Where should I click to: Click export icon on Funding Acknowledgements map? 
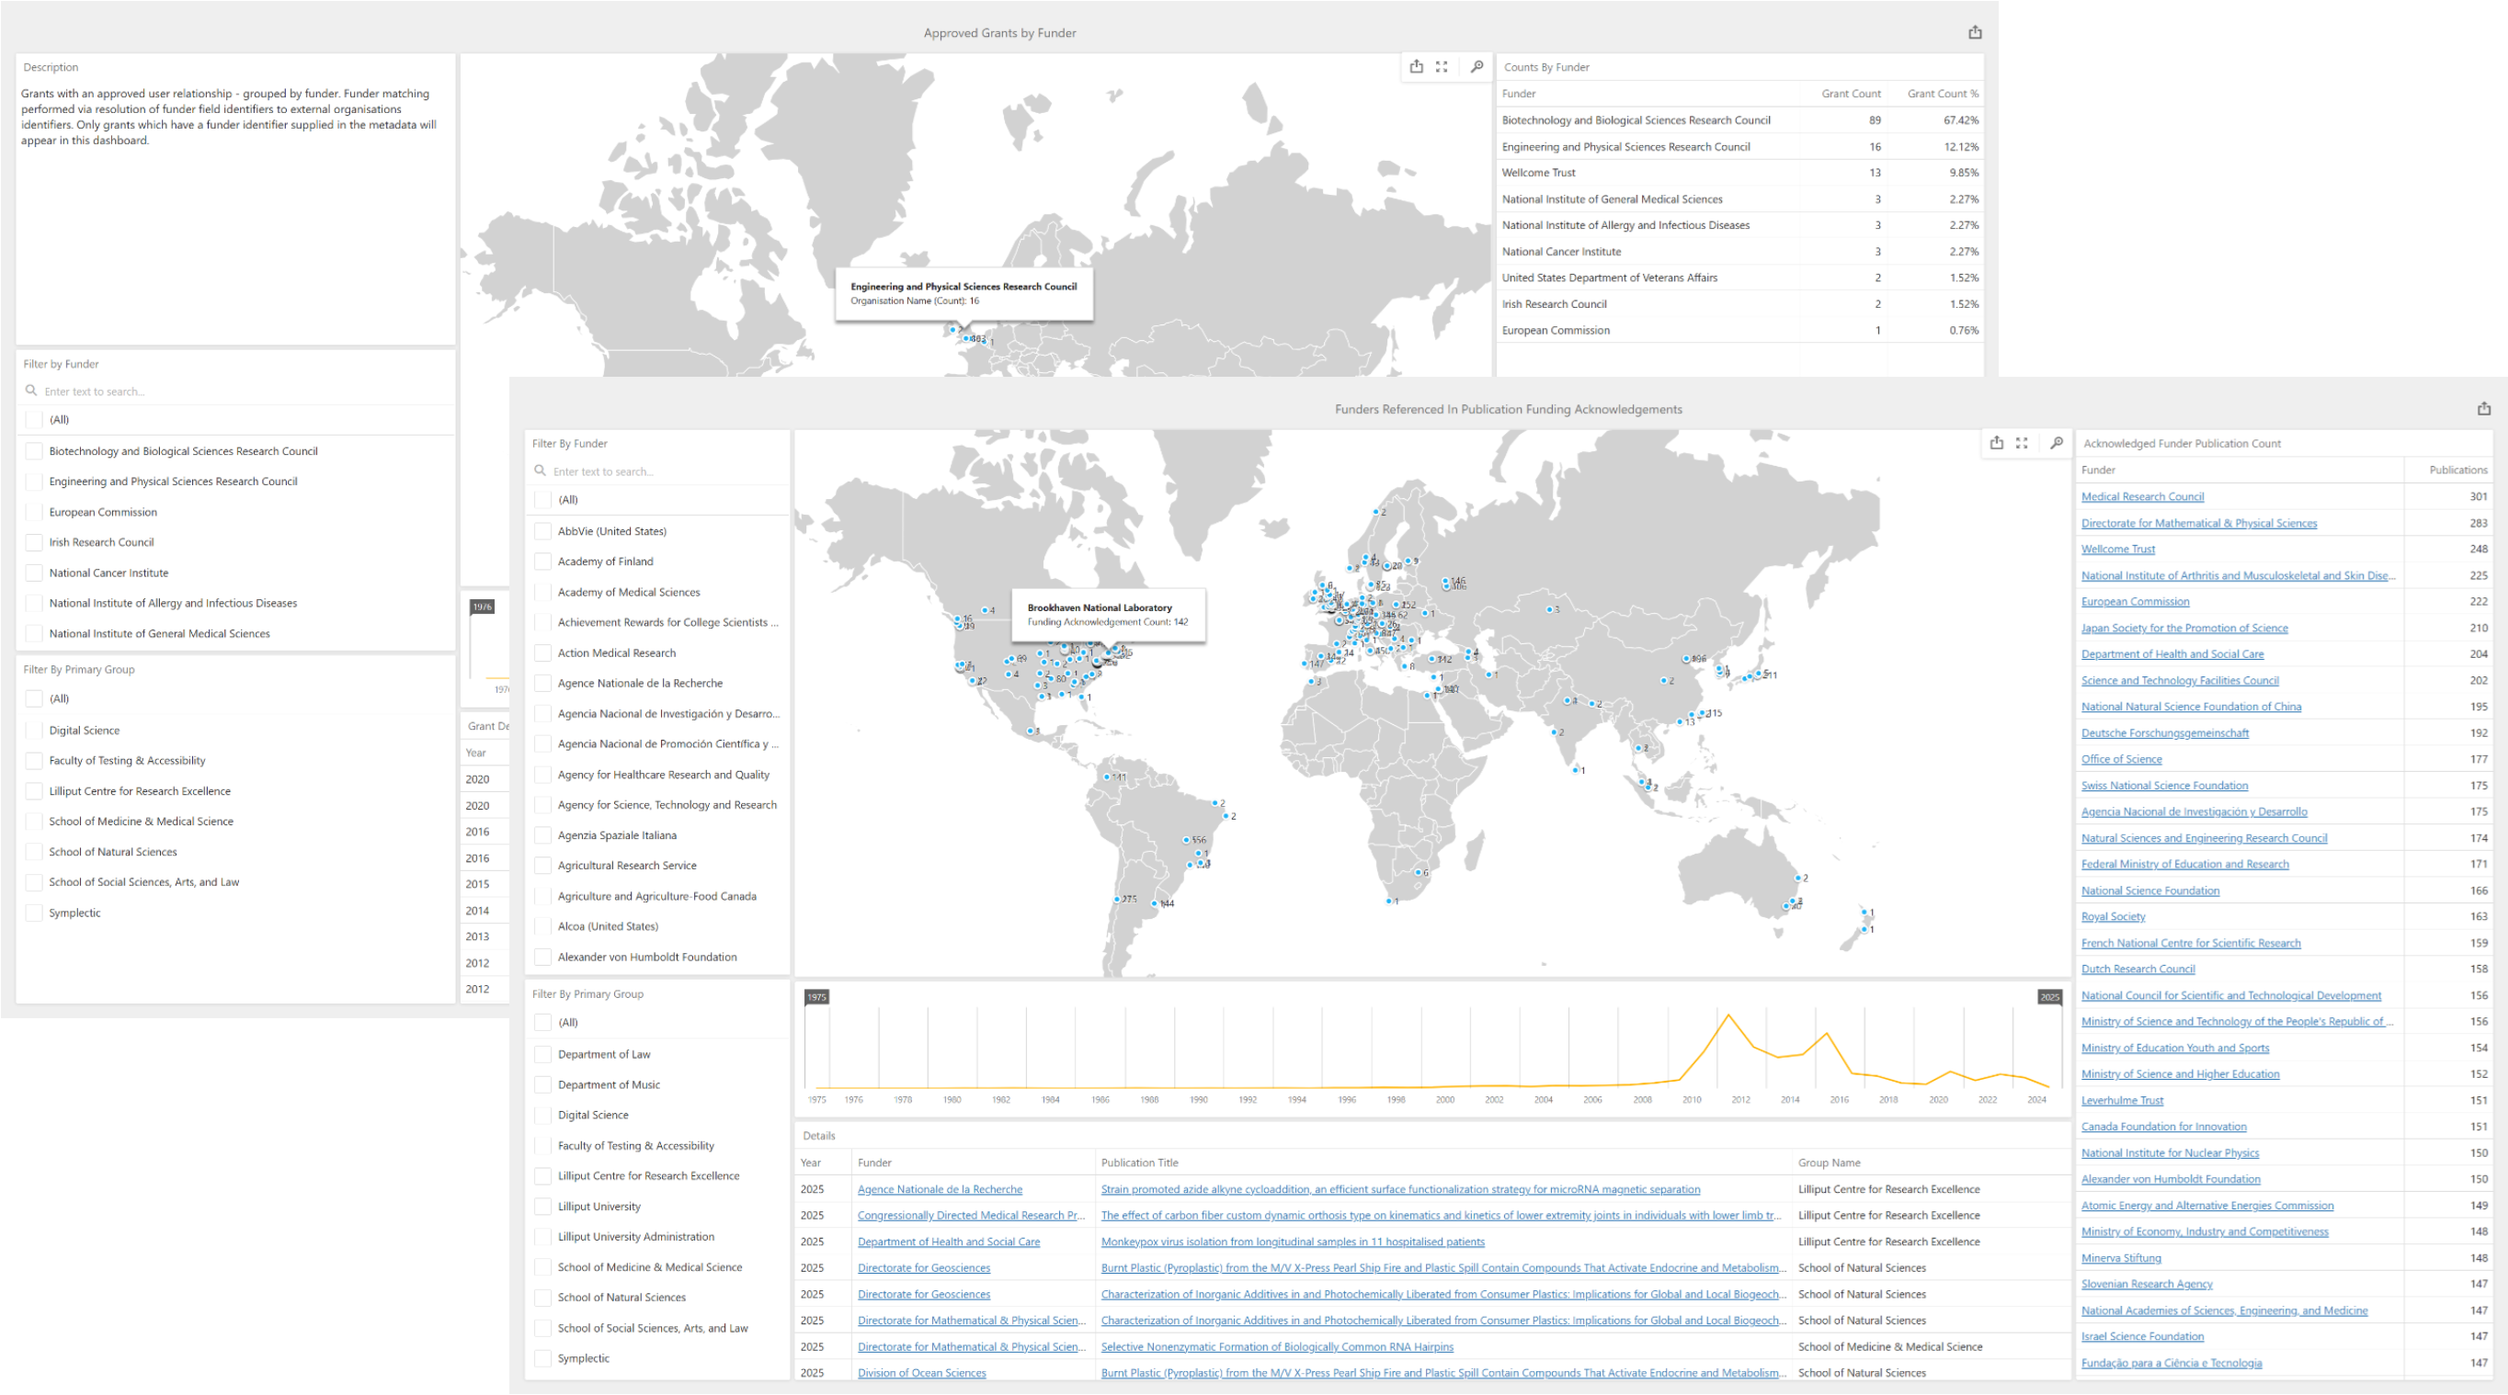(1997, 443)
